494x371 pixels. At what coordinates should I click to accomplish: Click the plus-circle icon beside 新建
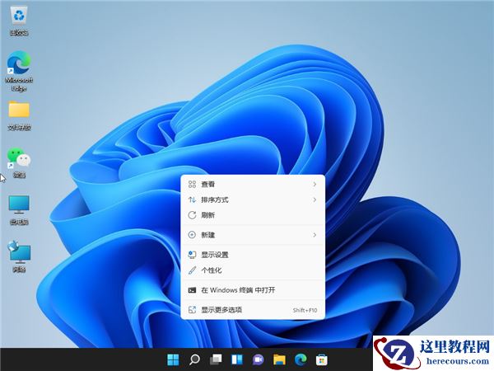pos(192,235)
